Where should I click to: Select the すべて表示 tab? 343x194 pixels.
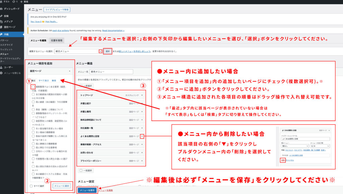[44, 81]
